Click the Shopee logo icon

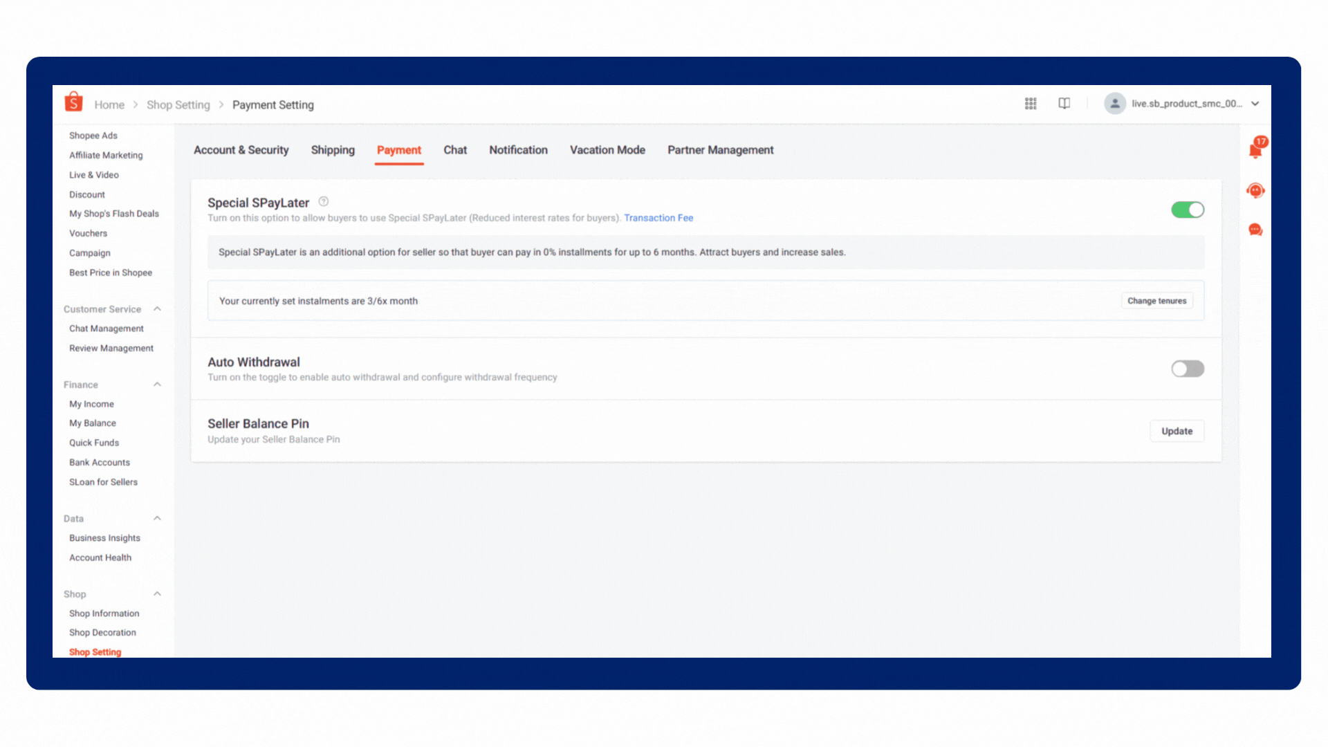click(73, 102)
